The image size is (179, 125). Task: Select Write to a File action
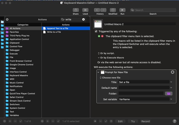click(x=66, y=32)
